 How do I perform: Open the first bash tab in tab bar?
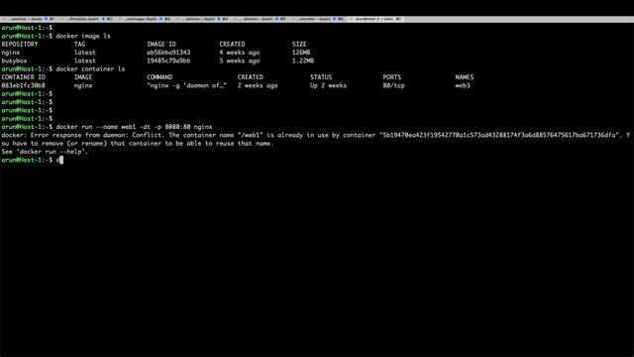30,19
